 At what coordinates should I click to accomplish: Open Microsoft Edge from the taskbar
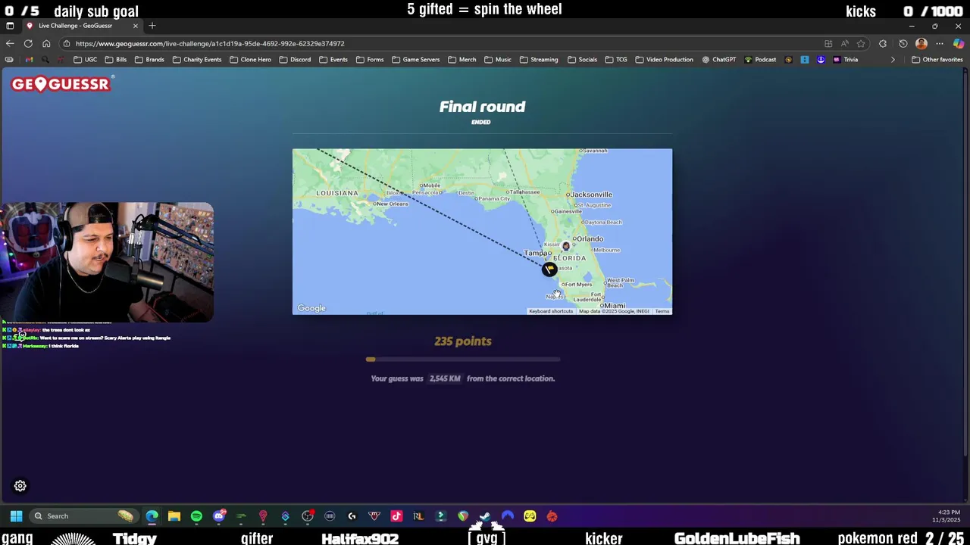tap(152, 516)
